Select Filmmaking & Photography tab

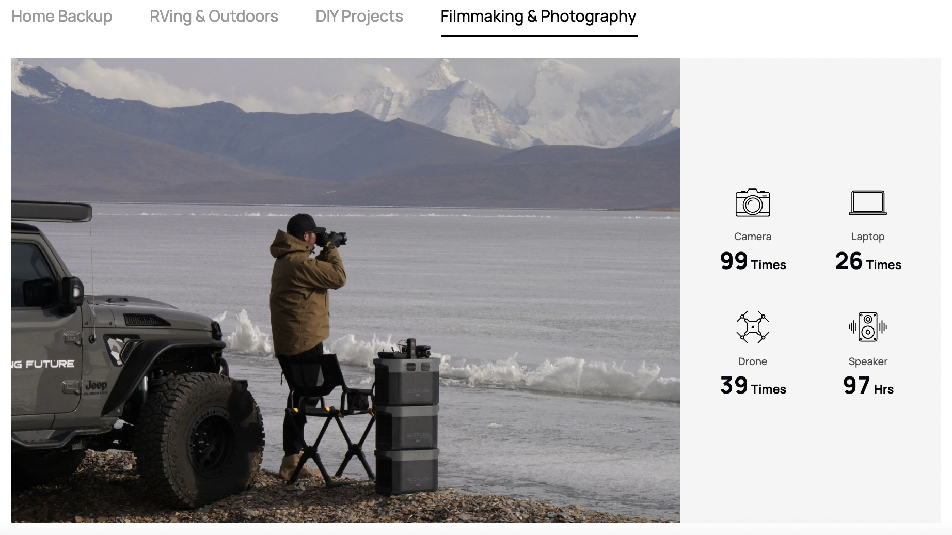click(538, 17)
